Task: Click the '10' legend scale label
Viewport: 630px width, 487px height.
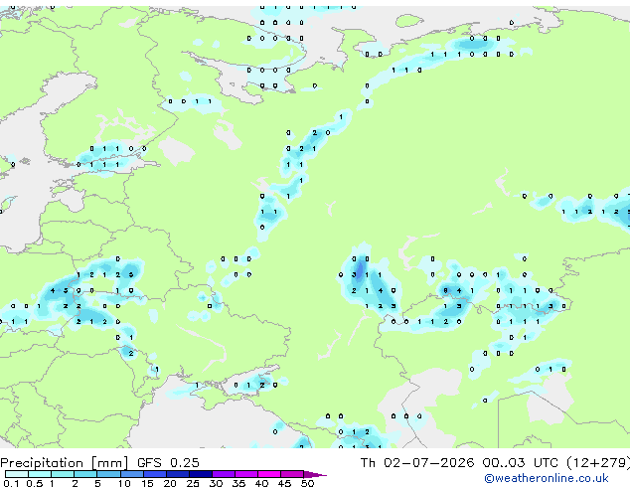Action: coord(124,483)
